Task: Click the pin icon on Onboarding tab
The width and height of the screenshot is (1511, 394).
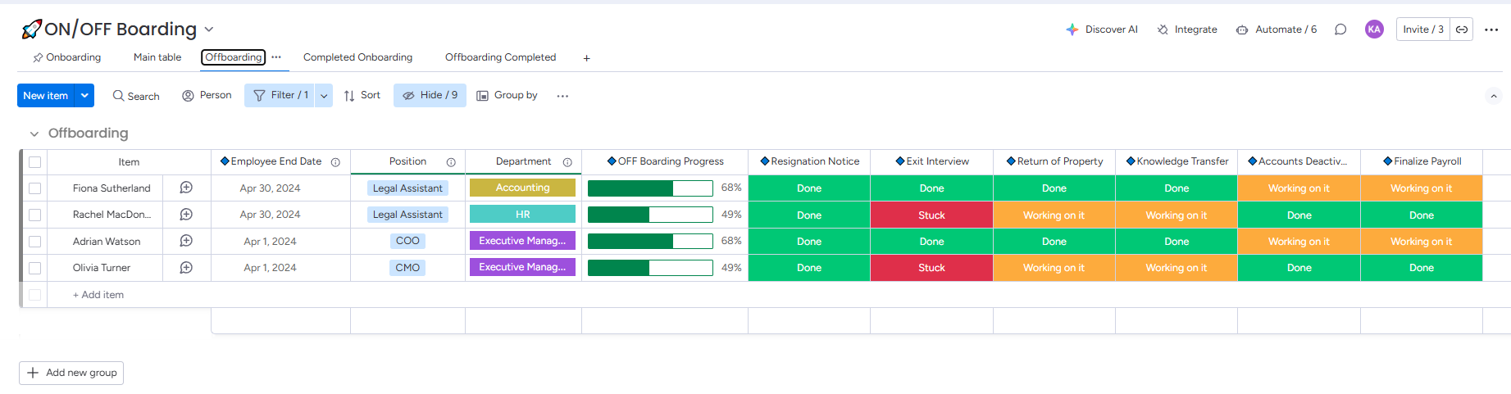Action: [38, 58]
